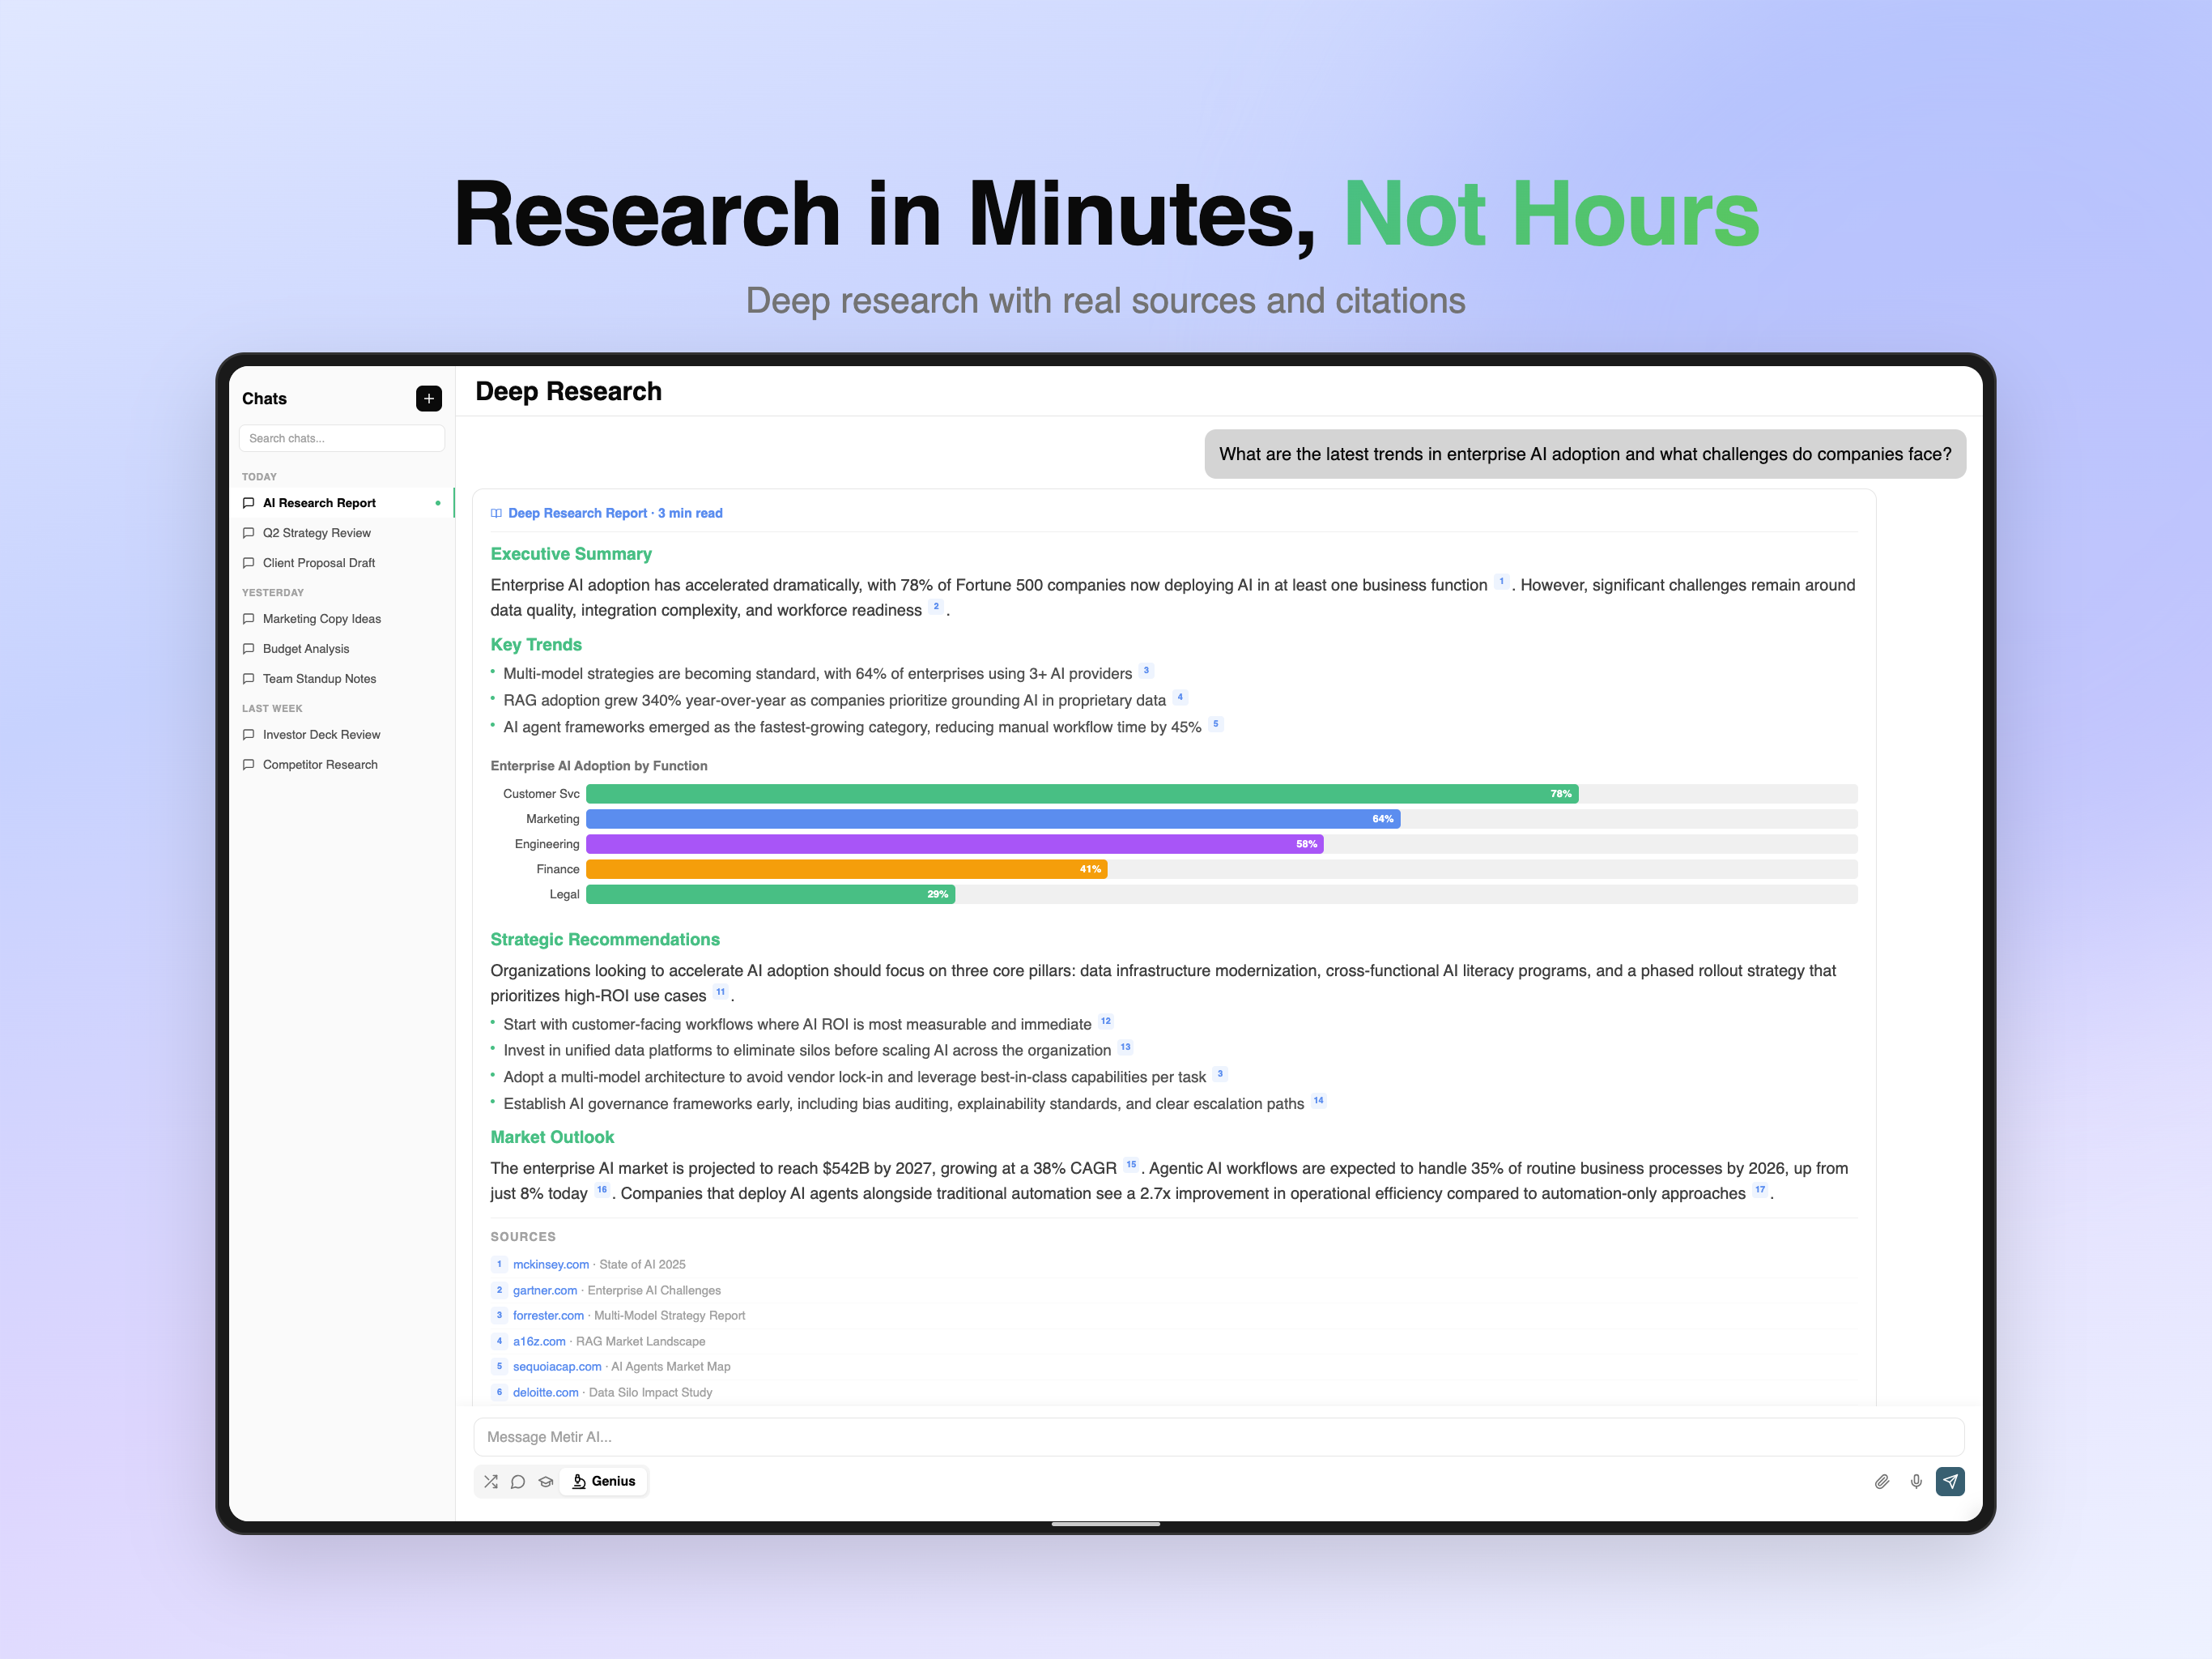Click citation 12 after measurable and immediate
Screen dimensions: 2212x1659
(1106, 1021)
